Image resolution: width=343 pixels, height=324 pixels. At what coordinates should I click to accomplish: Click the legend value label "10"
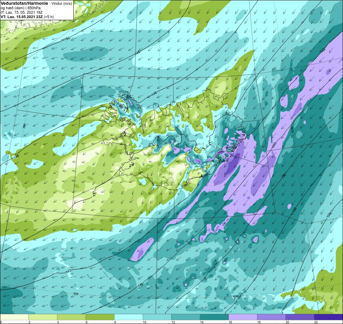coord(144,322)
